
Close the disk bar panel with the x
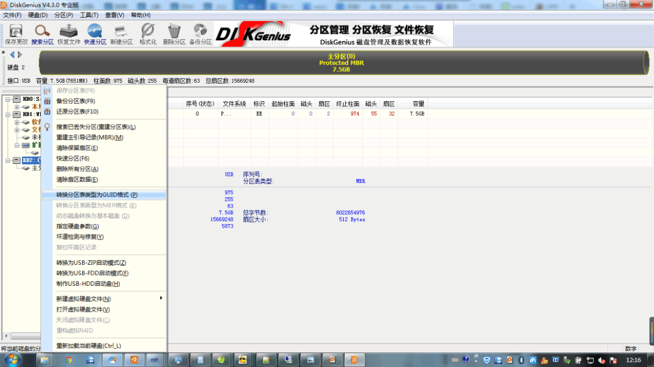[3, 53]
